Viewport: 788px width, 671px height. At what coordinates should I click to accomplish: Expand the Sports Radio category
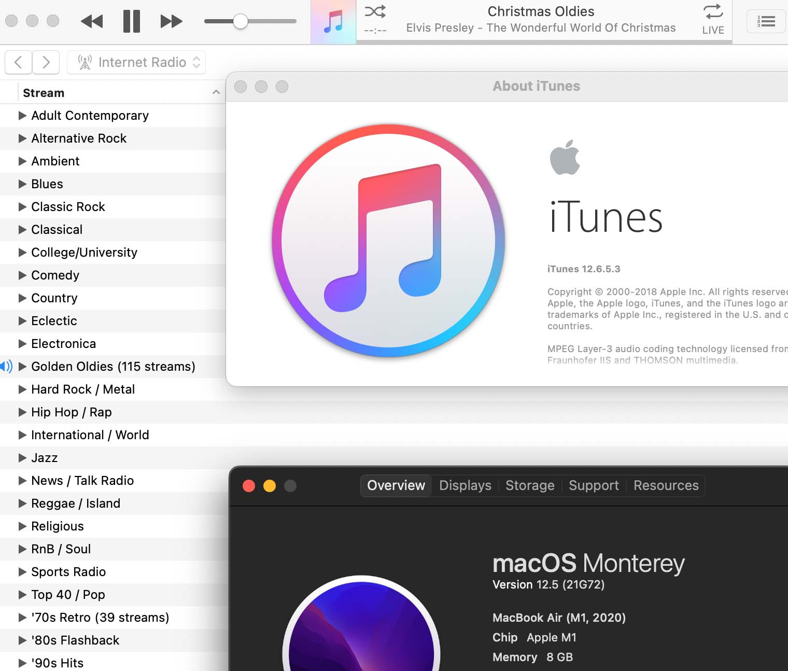[x=22, y=572]
